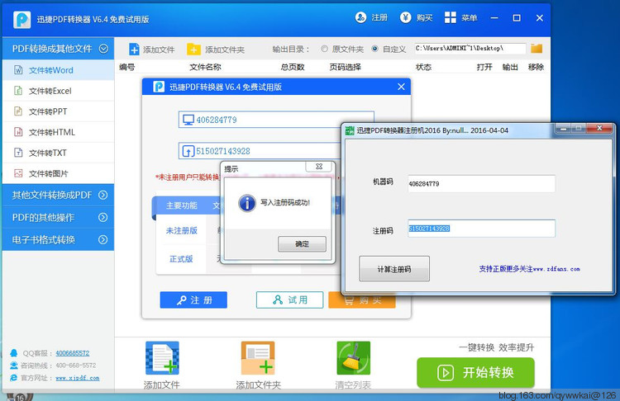620x401 pixels.
Task: Select 文件转Excel in sidebar
Action: pos(58,91)
